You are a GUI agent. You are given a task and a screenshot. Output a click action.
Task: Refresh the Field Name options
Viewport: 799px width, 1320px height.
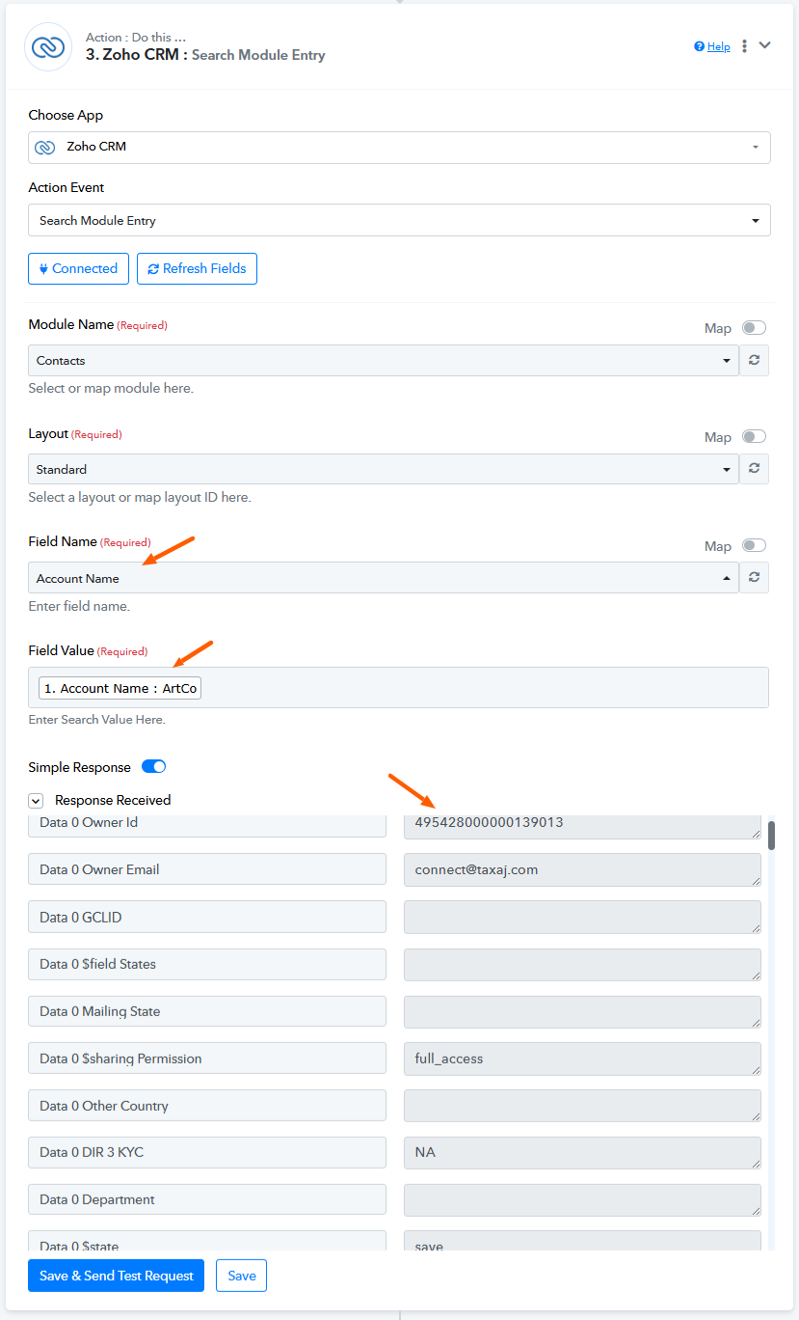(x=754, y=577)
